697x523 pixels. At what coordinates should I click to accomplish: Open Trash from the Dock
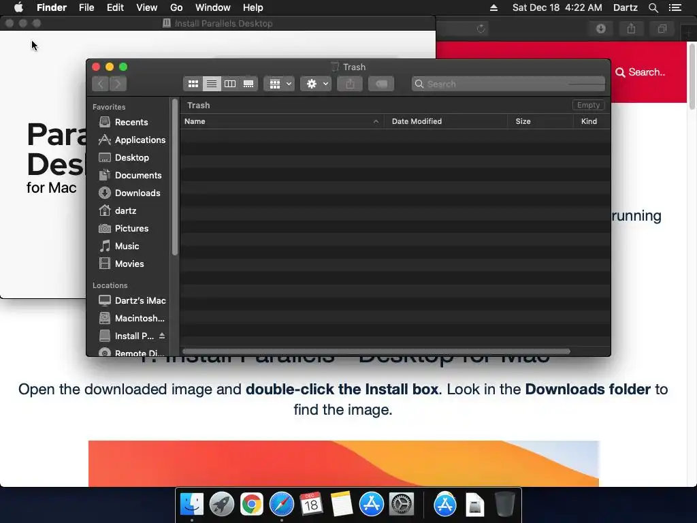point(505,505)
